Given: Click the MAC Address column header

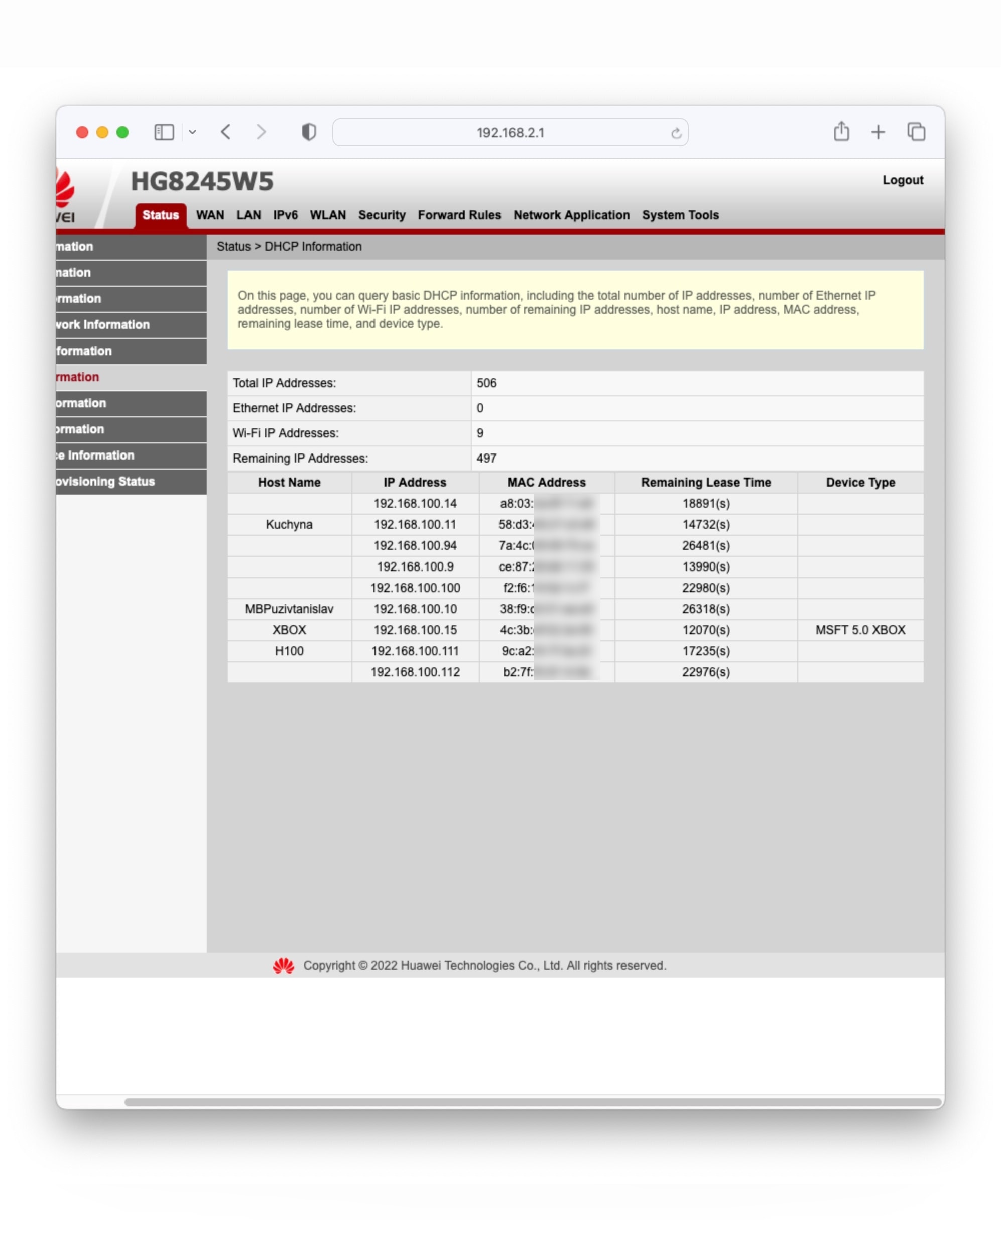Looking at the screenshot, I should click(546, 483).
